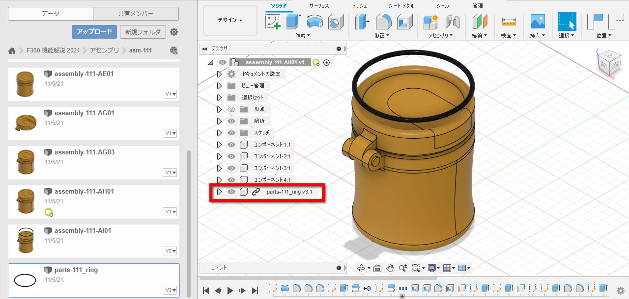This screenshot has width=629, height=299.
Task: Toggle visibility of 解析 folder
Action: (x=231, y=121)
